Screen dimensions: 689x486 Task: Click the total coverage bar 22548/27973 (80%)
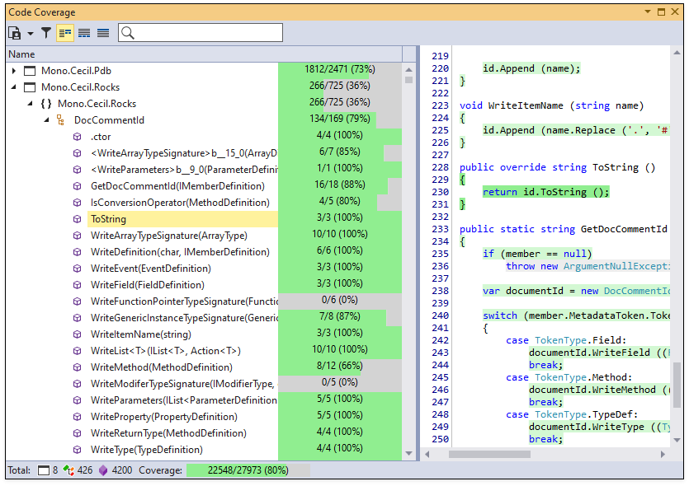tap(248, 470)
